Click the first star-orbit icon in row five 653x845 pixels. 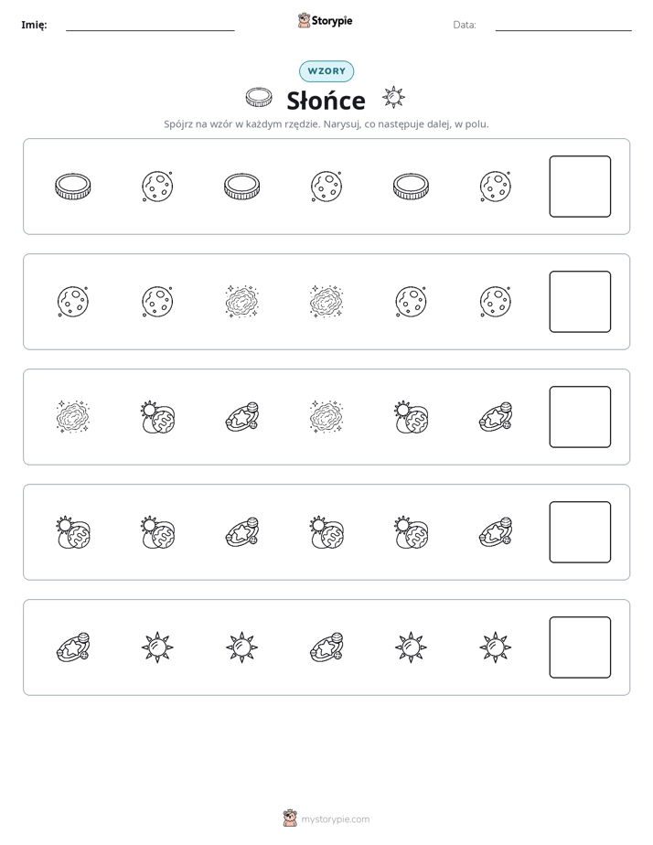(73, 647)
